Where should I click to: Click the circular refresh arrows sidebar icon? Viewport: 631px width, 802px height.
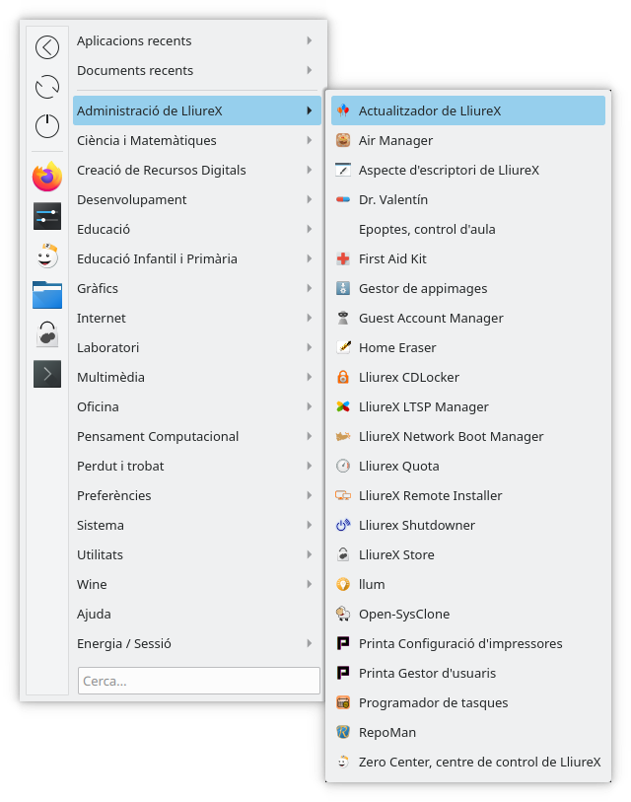click(47, 87)
